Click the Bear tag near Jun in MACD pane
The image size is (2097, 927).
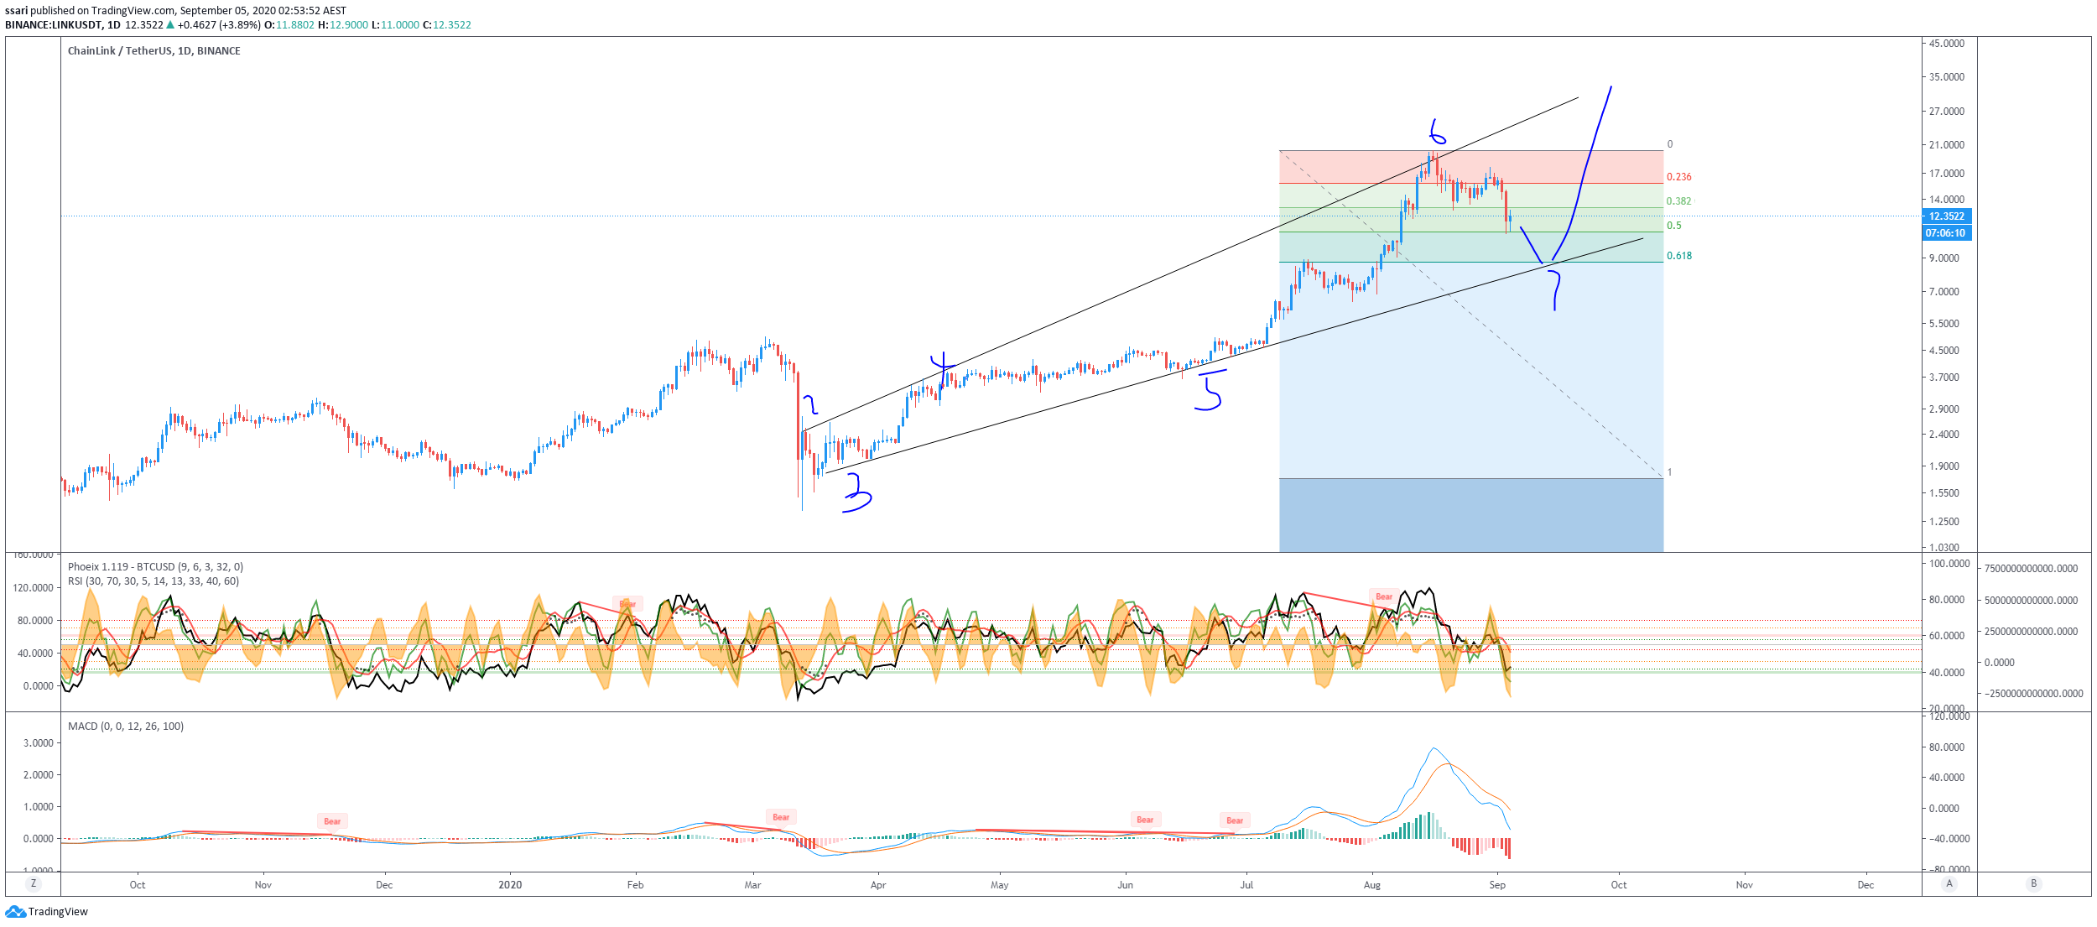click(1145, 820)
